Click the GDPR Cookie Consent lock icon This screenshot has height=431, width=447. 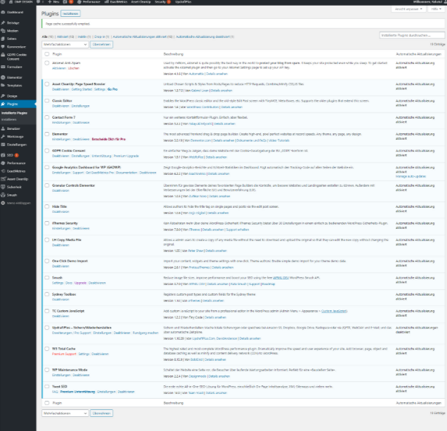click(x=3, y=55)
